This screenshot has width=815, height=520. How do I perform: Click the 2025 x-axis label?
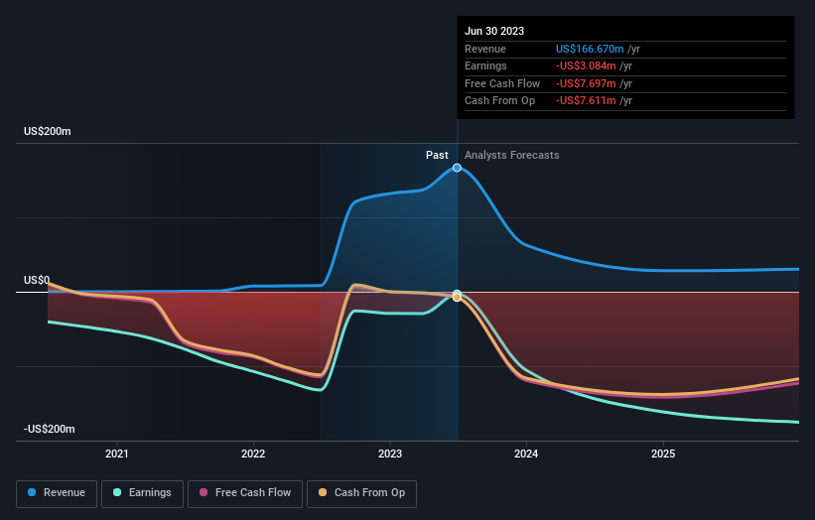[663, 454]
